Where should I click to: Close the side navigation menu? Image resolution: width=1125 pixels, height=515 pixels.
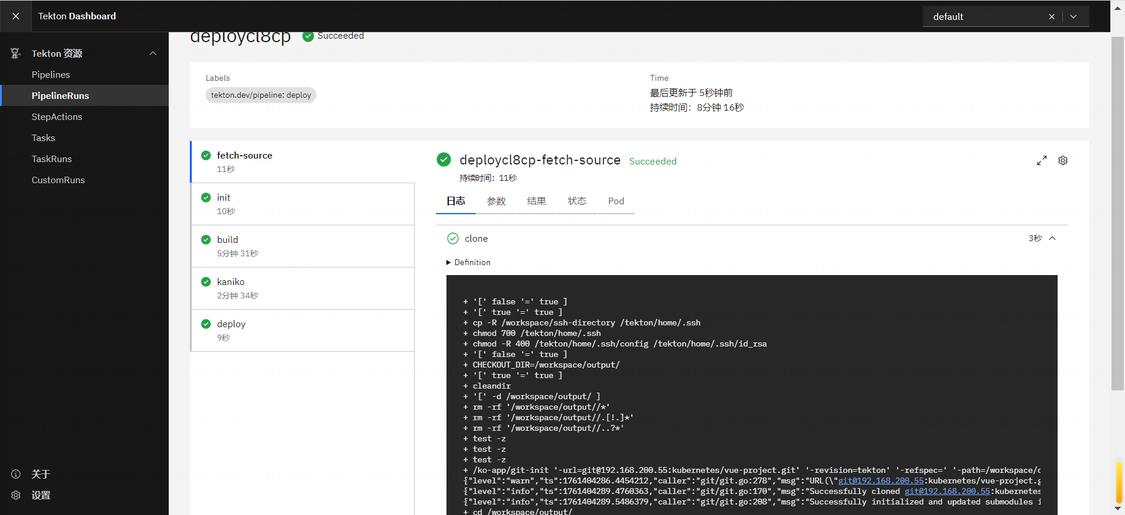click(x=16, y=16)
